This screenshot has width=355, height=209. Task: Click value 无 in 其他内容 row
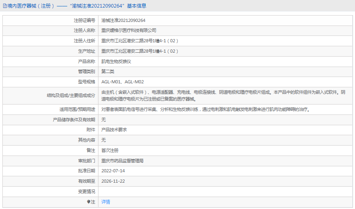pos(104,140)
